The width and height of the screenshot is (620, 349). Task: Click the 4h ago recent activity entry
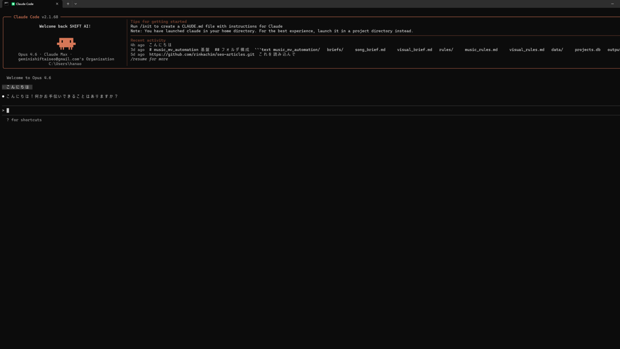point(151,45)
